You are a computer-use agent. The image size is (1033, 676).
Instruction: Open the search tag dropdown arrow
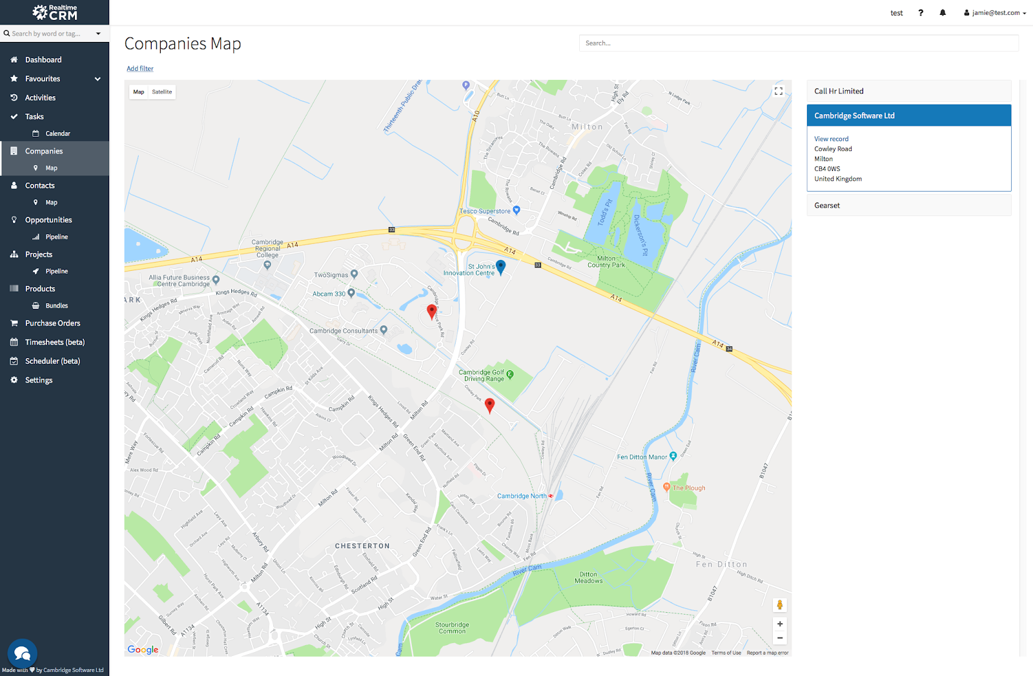coord(98,34)
